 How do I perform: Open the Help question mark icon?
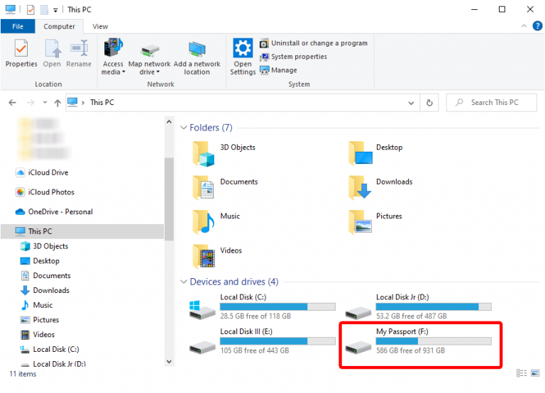click(x=537, y=26)
